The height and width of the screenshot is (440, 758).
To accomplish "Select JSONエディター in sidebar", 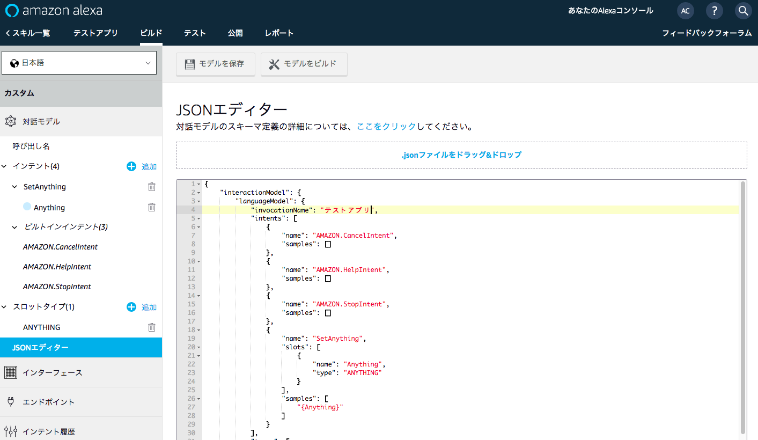I will coord(80,348).
